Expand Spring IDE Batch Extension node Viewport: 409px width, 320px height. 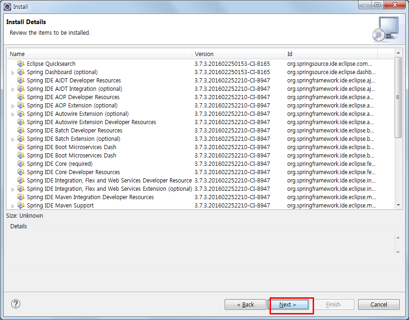13,139
